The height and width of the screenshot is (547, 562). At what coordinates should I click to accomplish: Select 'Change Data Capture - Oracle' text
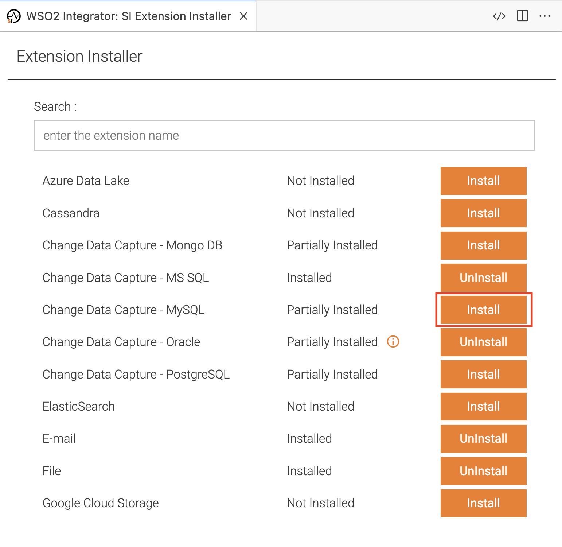pyautogui.click(x=121, y=342)
